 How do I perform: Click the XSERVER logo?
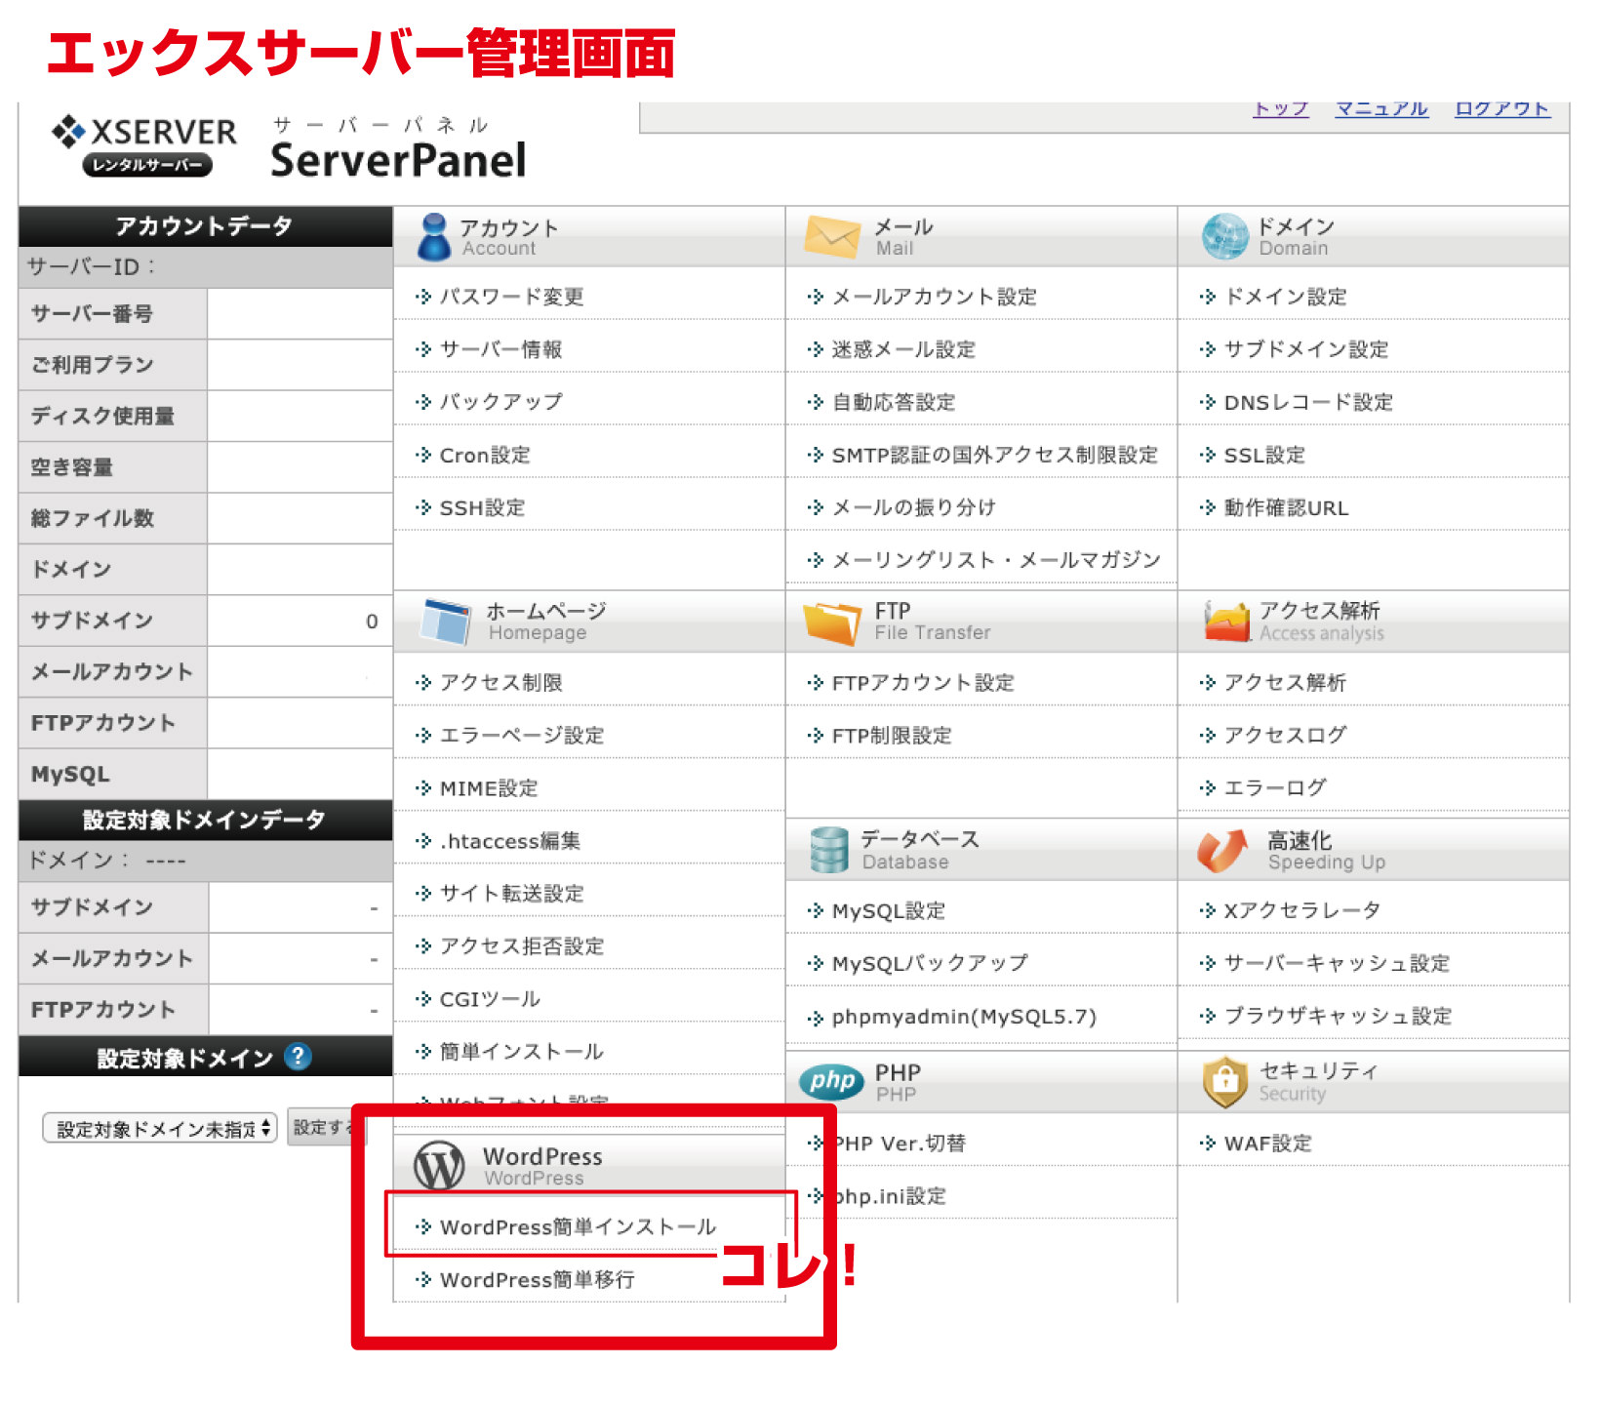144,144
